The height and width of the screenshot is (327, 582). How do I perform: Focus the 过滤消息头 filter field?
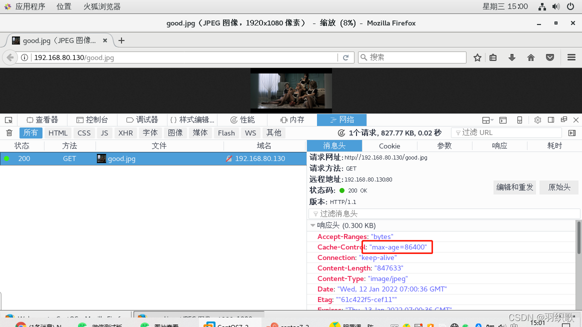point(444,214)
